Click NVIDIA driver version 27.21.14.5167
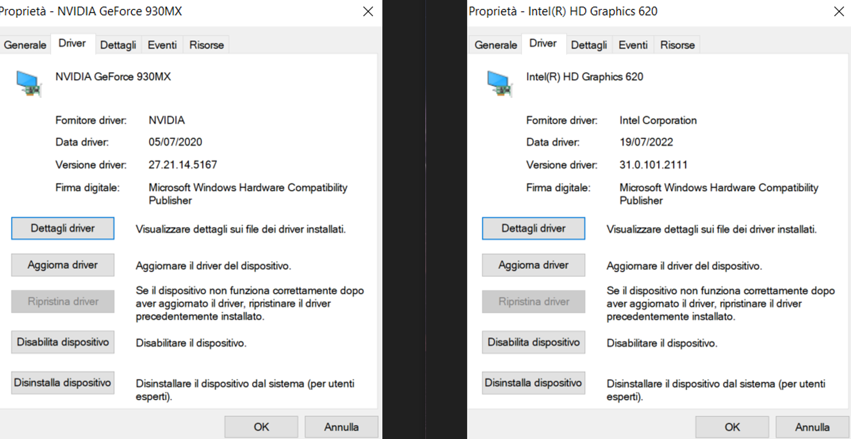 [x=183, y=165]
